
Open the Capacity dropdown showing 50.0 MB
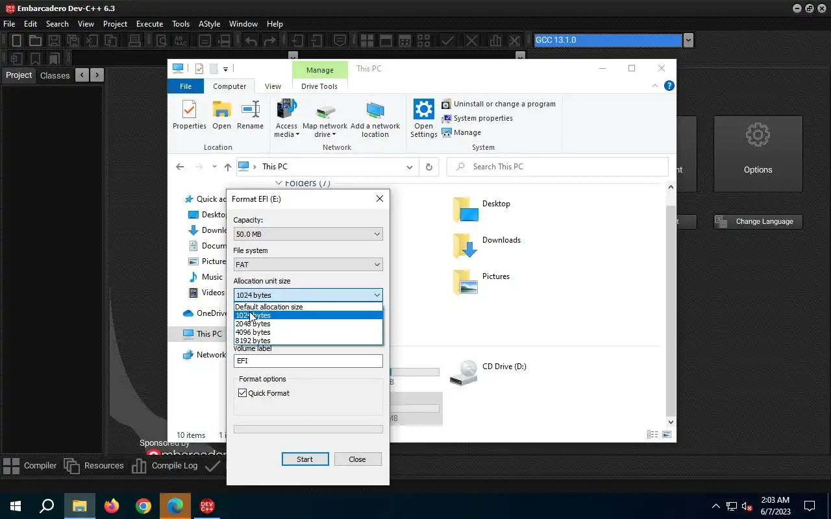(x=308, y=234)
